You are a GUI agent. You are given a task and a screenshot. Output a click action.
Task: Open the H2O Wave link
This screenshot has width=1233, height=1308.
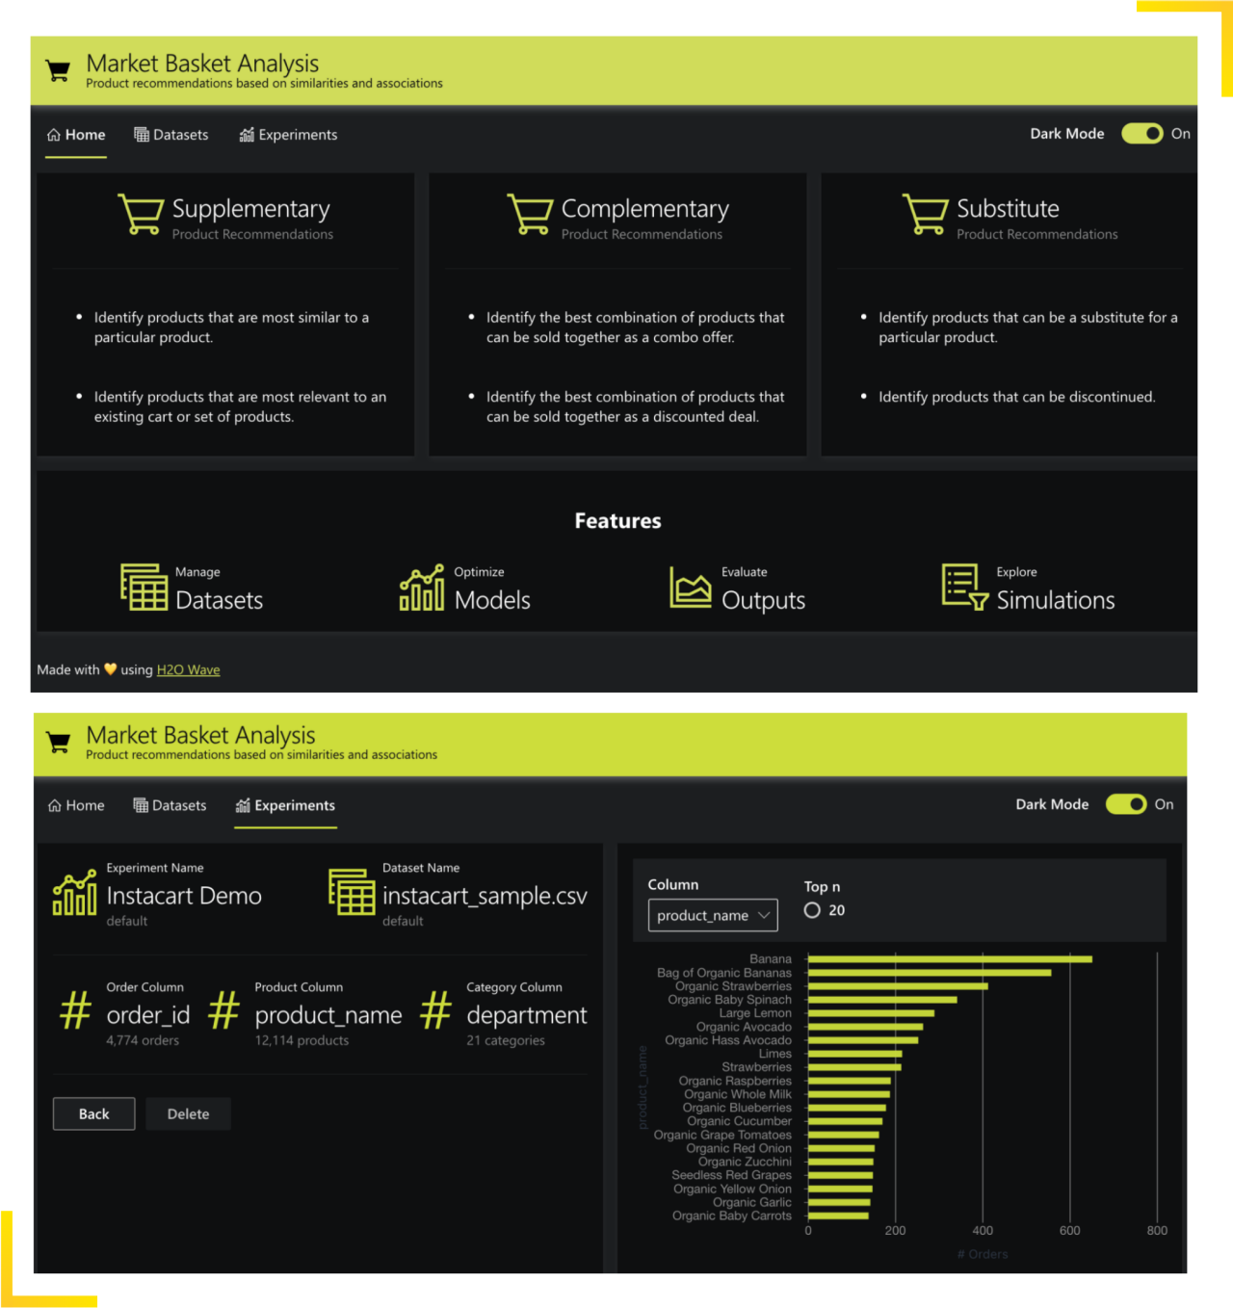point(188,669)
